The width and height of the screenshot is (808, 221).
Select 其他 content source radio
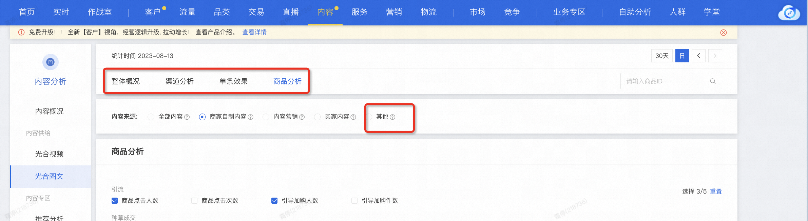[x=369, y=117]
